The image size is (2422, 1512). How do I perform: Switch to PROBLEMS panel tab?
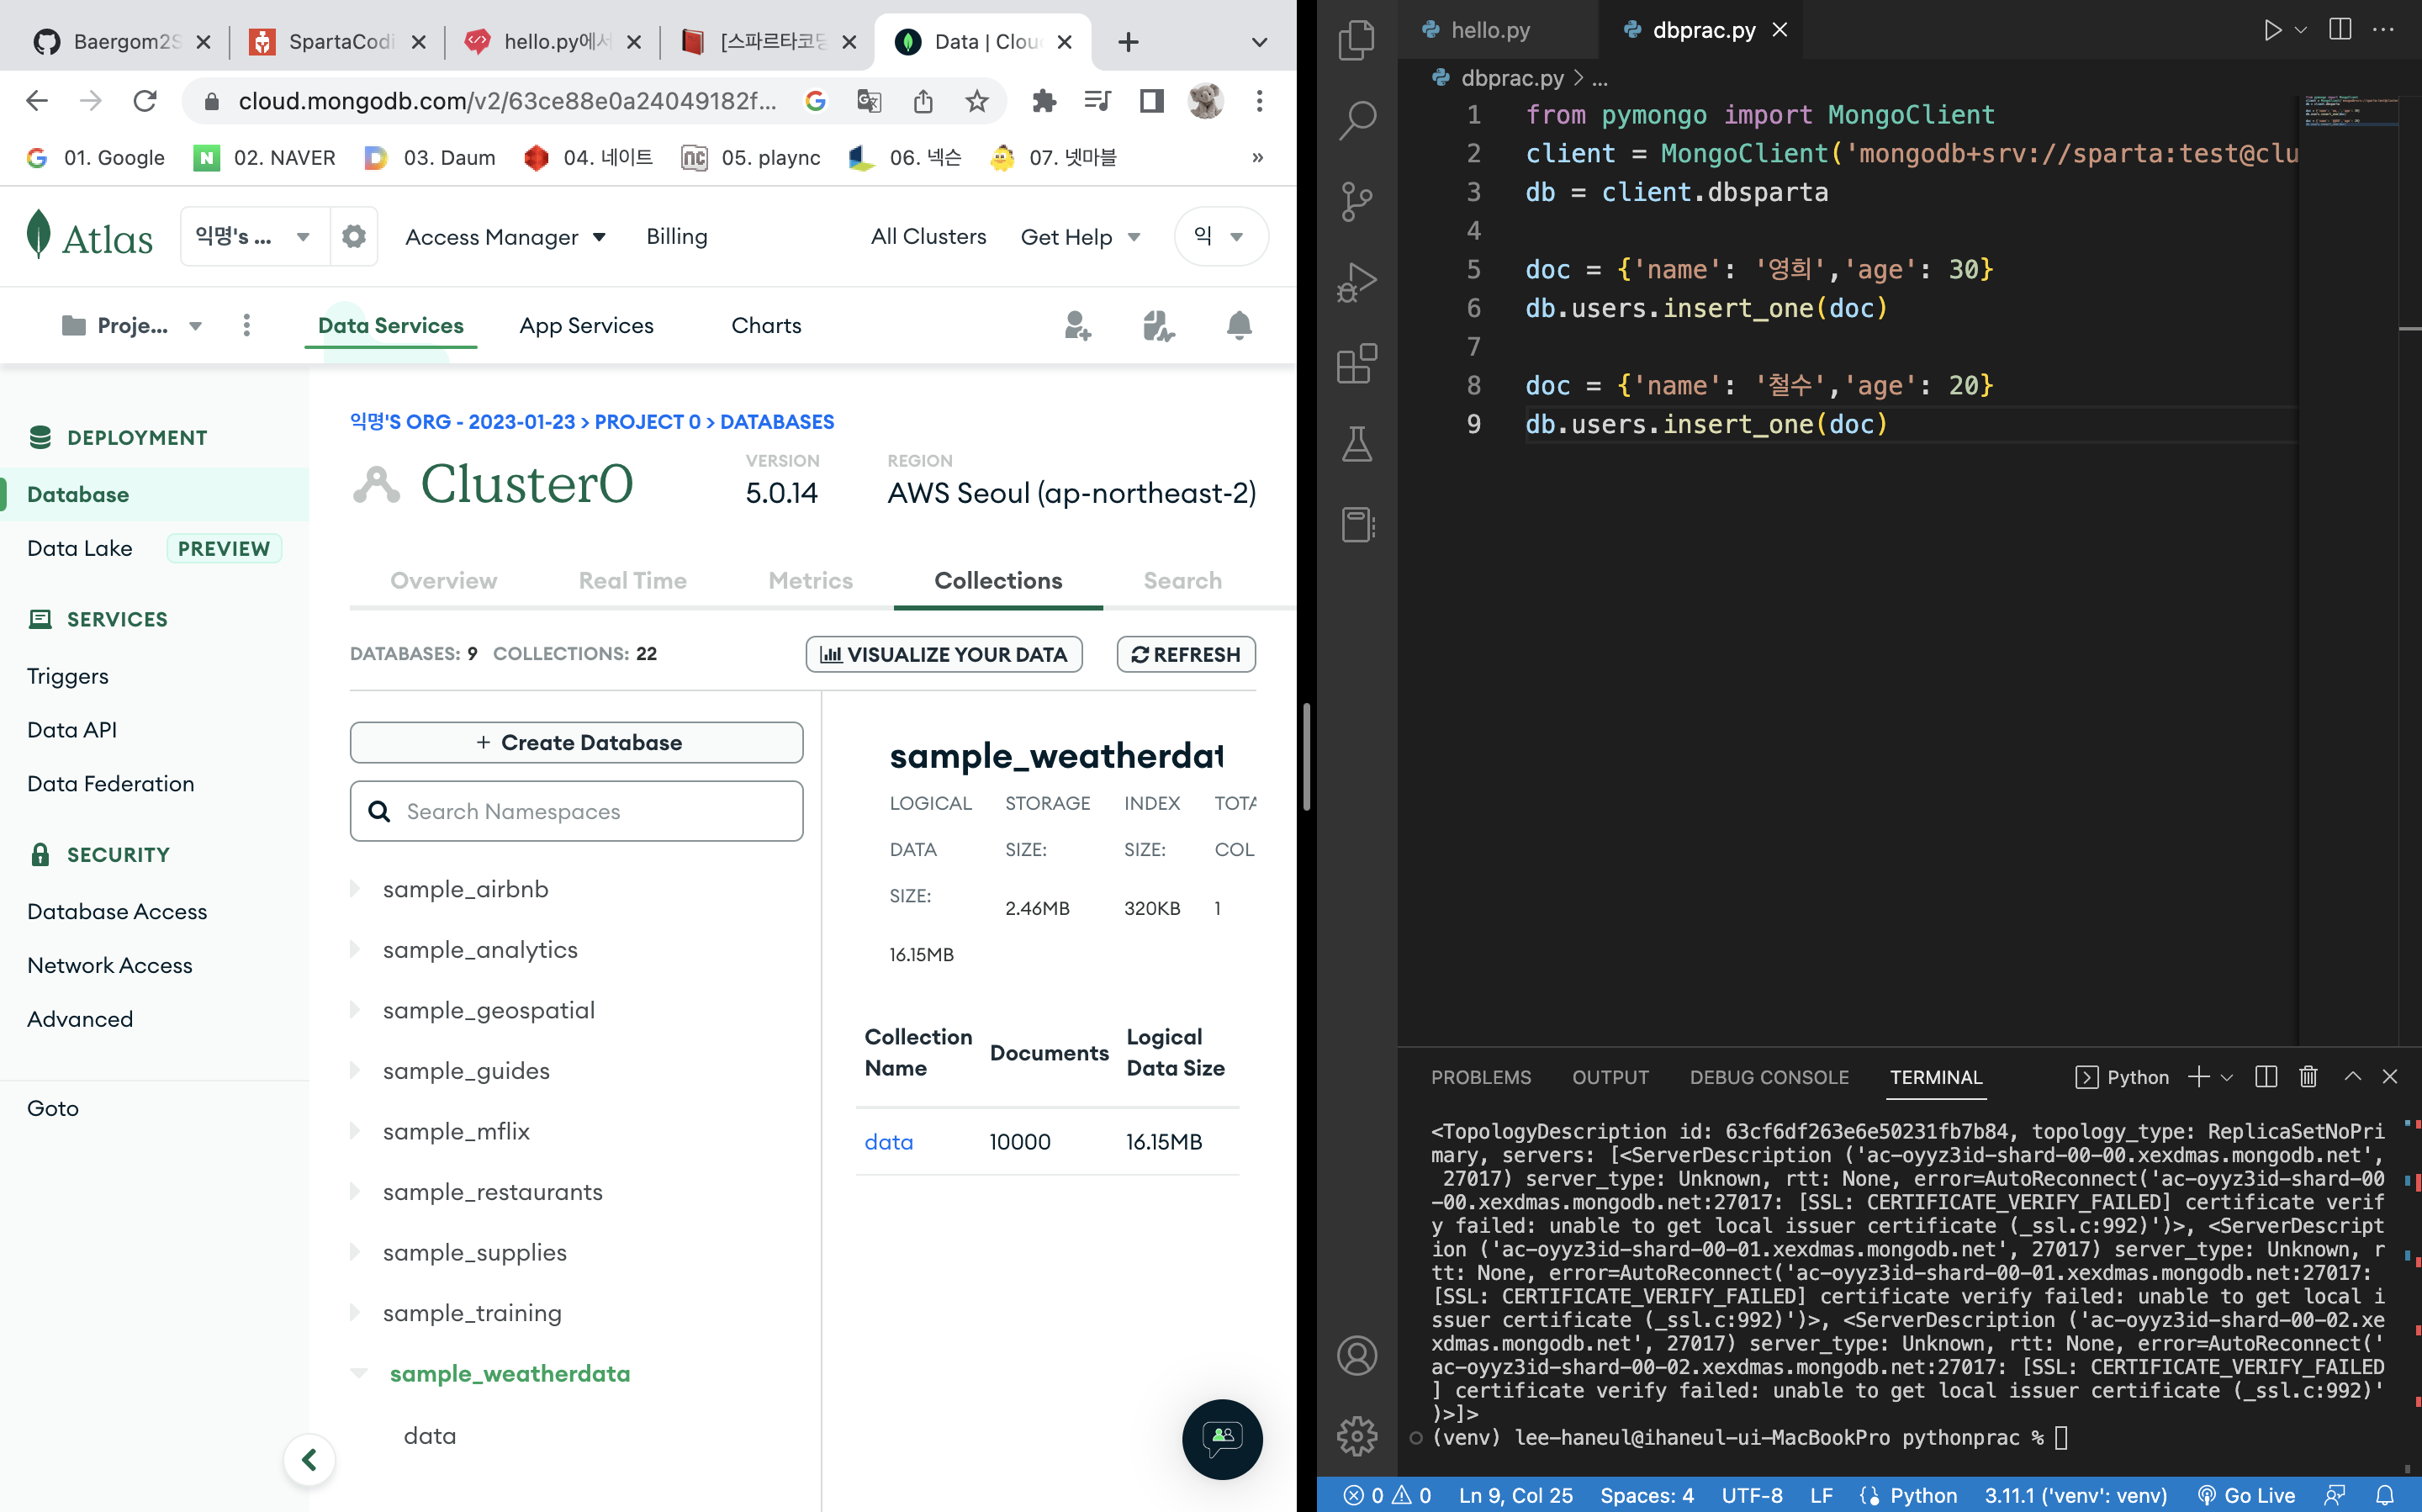point(1480,1077)
